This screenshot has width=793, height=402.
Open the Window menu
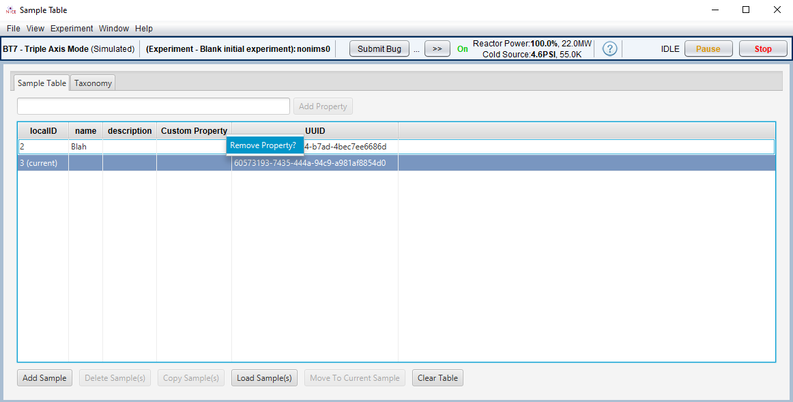(x=114, y=29)
